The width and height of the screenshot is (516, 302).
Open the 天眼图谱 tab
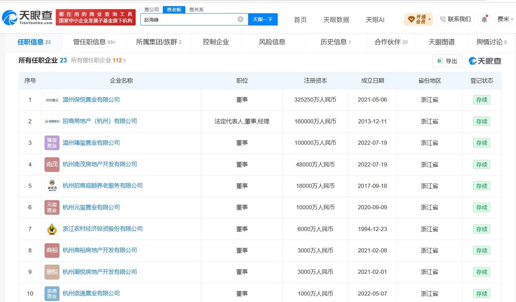pos(441,42)
